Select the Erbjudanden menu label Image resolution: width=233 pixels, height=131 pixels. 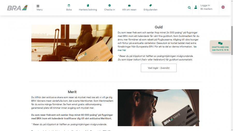pyautogui.click(x=150, y=10)
